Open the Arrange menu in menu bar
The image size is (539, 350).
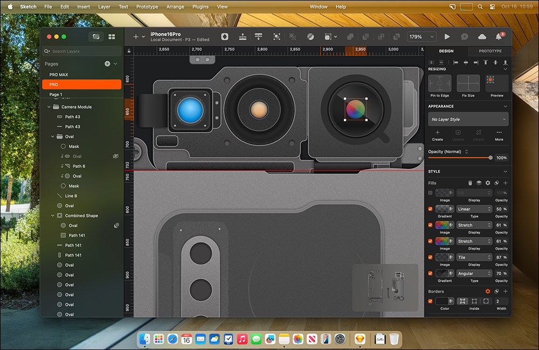tap(175, 6)
